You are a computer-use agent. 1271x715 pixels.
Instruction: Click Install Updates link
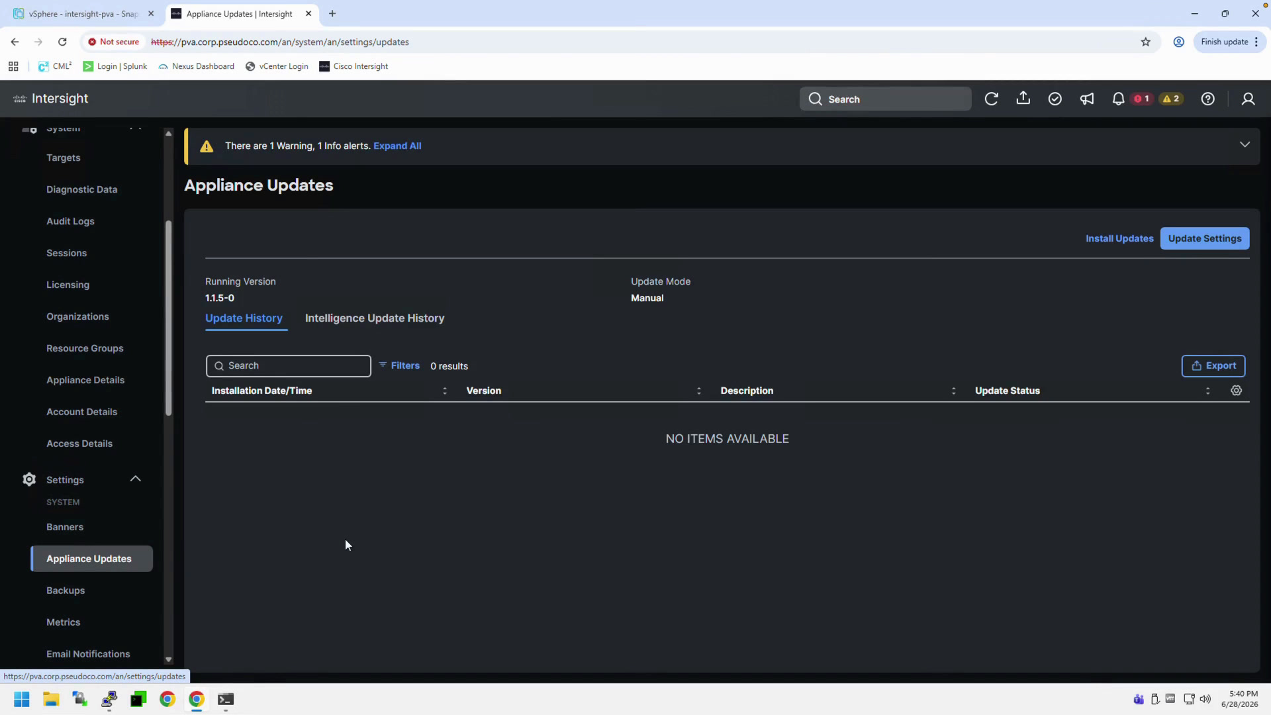[x=1119, y=238]
